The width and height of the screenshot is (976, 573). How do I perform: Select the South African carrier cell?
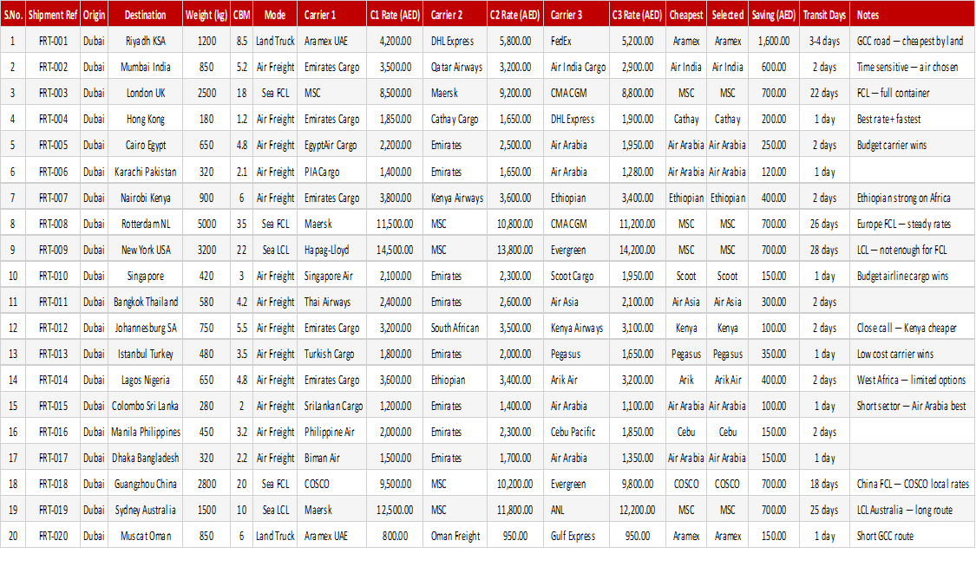[x=455, y=328]
